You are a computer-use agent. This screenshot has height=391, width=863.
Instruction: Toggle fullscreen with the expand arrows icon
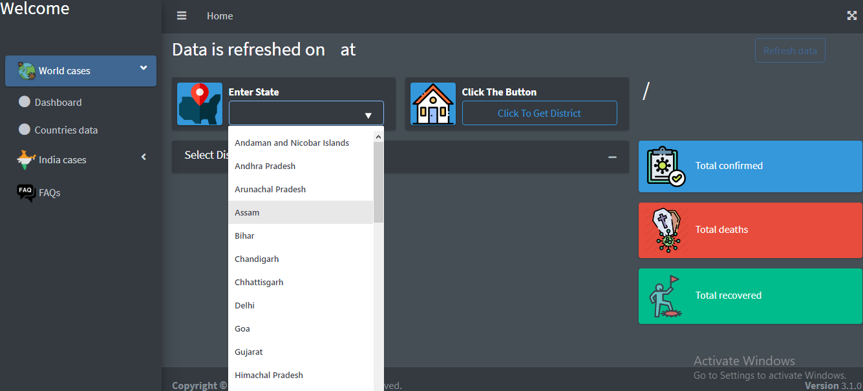point(851,15)
